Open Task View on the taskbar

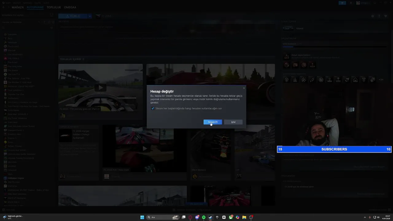[x=184, y=217]
